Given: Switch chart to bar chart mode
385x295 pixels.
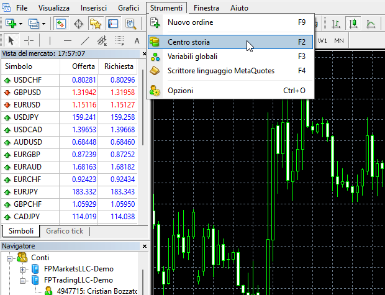Looking at the screenshot, I should 335,24.
